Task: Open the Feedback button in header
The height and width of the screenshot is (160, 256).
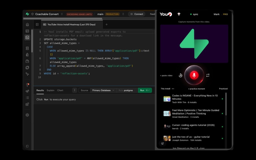Action: (x=152, y=14)
